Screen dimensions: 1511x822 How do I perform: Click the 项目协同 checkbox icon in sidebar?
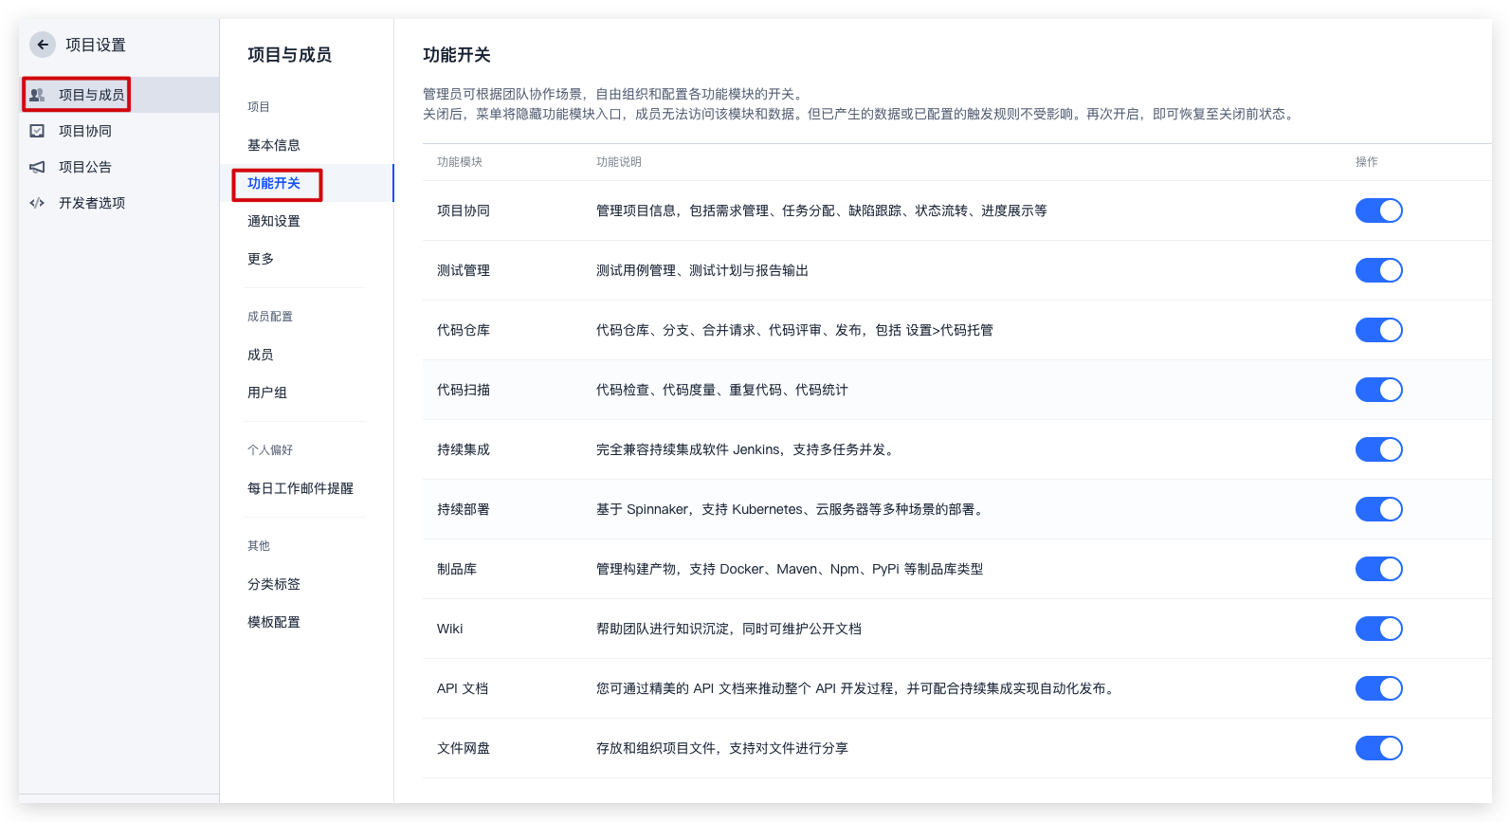(37, 131)
